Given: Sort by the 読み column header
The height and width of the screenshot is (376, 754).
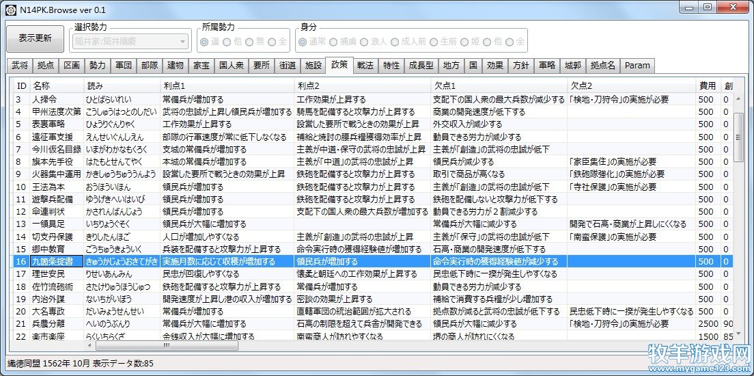Looking at the screenshot, I should 122,86.
